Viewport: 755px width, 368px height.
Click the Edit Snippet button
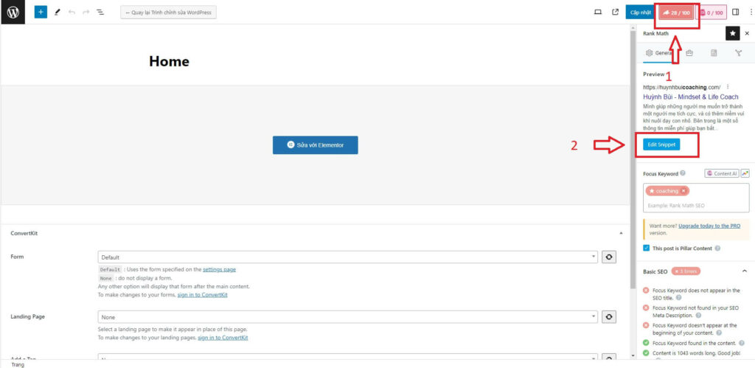tap(661, 145)
